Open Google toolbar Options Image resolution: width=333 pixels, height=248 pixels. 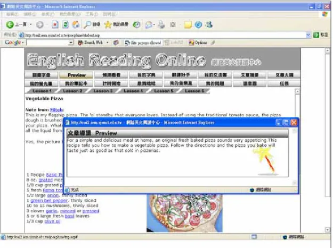pyautogui.click(x=198, y=42)
